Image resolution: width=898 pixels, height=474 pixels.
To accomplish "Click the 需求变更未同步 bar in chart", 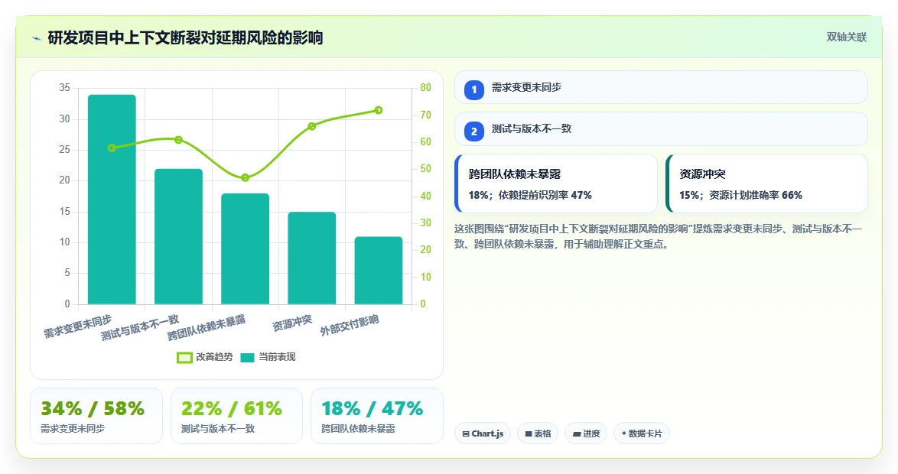I will [112, 200].
